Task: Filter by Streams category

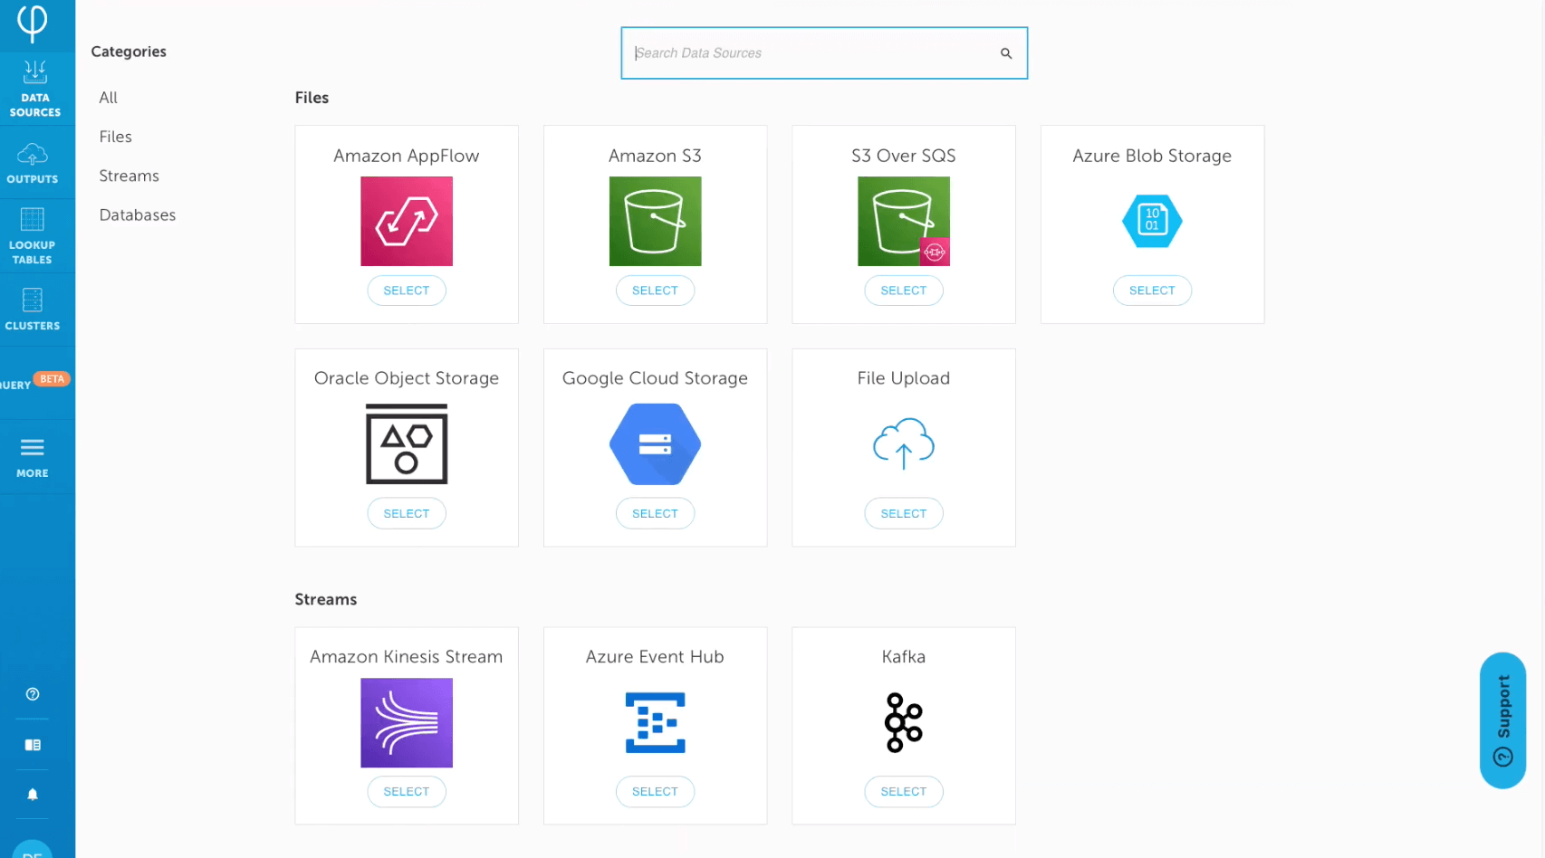Action: (x=130, y=176)
